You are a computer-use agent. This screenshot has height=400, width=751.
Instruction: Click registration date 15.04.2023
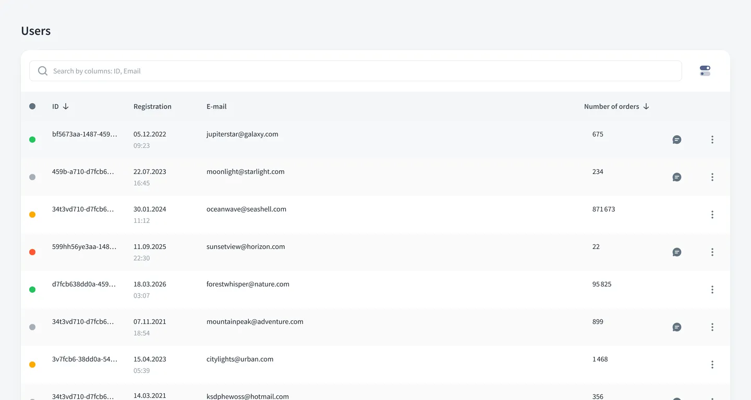coord(150,359)
